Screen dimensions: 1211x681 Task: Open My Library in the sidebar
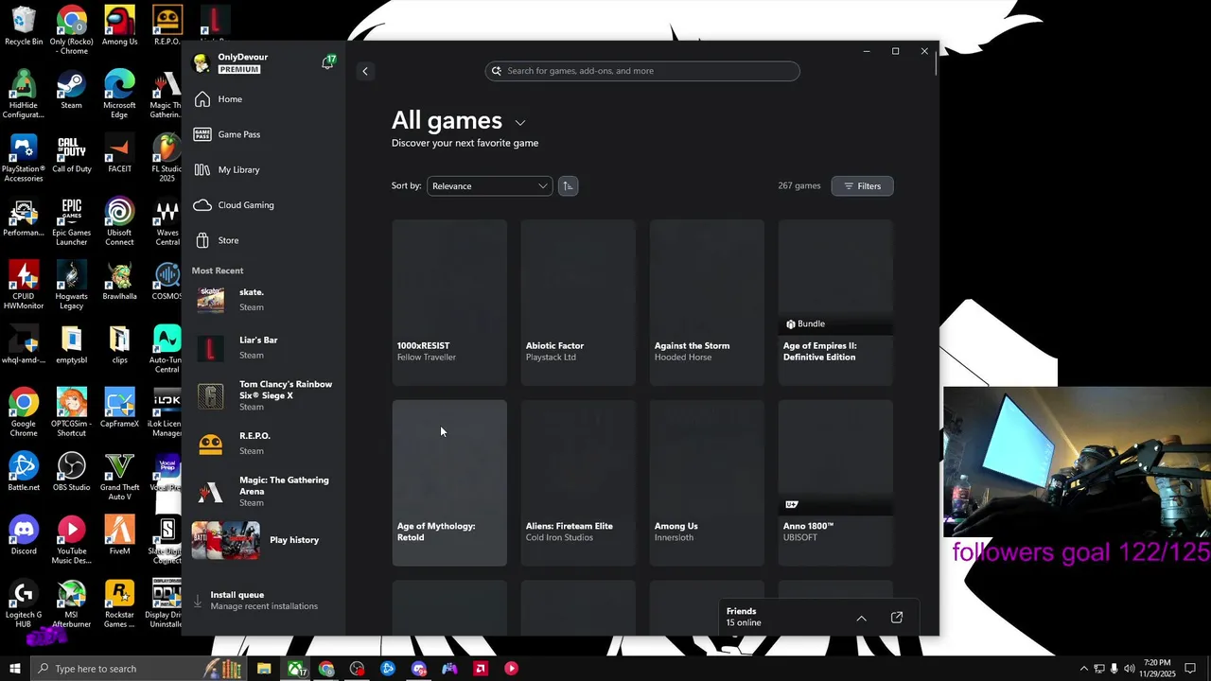[x=265, y=169]
